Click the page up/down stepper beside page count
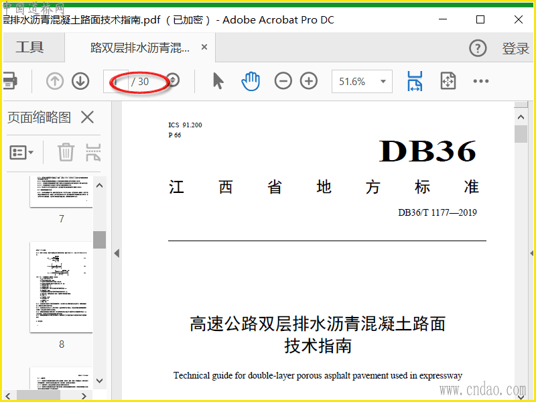Image resolution: width=536 pixels, height=402 pixels. pos(174,80)
